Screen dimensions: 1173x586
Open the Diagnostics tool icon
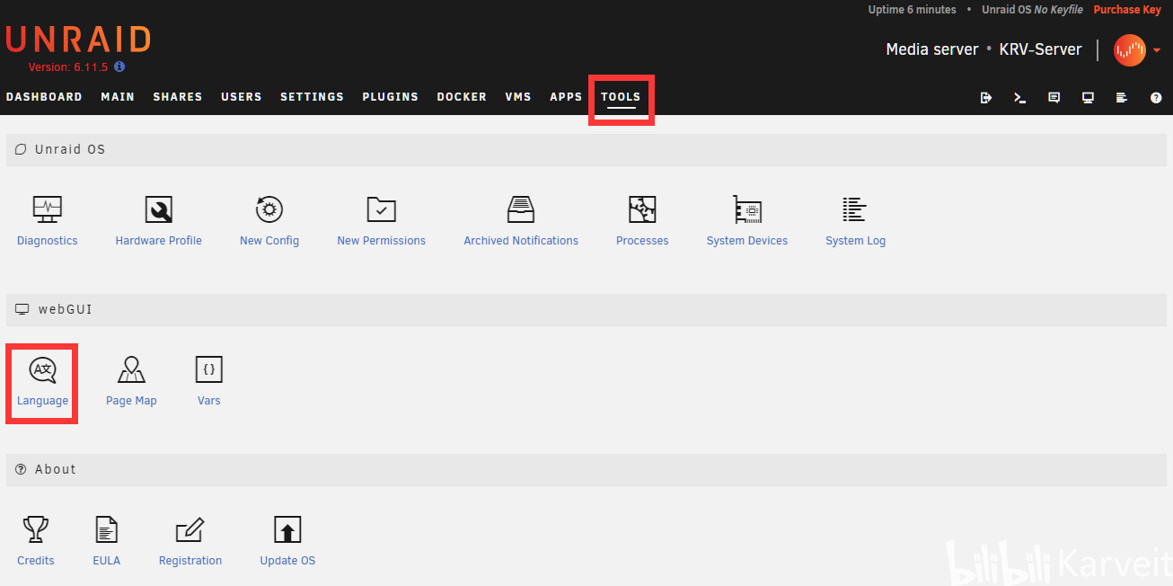click(48, 209)
